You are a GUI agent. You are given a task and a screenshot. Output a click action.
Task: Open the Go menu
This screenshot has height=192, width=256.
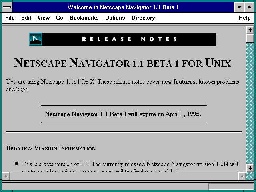pos(60,18)
